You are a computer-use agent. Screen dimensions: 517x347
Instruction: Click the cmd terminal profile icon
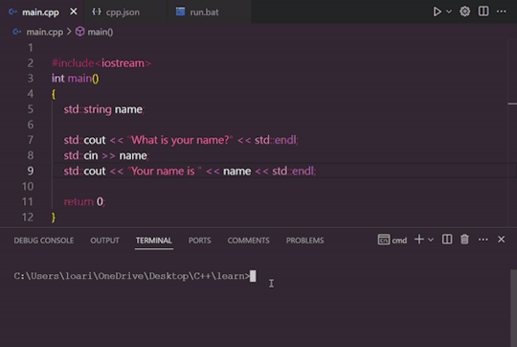pos(384,240)
